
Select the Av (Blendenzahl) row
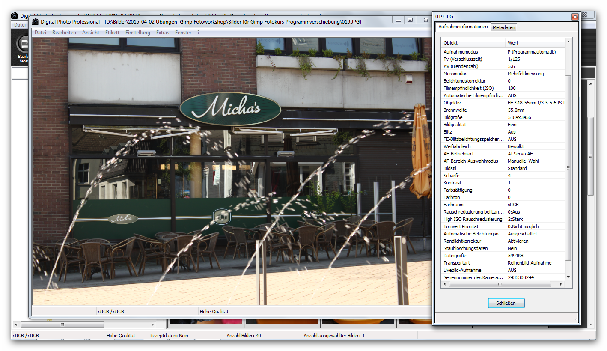pyautogui.click(x=503, y=66)
